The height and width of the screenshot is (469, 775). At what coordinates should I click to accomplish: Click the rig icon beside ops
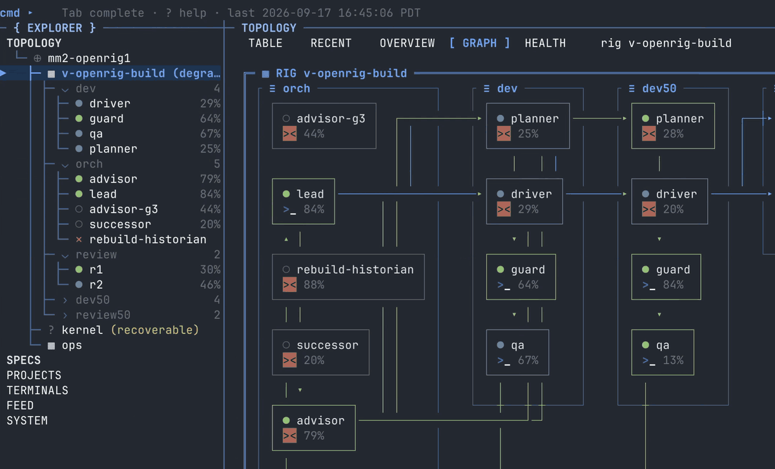(x=52, y=346)
